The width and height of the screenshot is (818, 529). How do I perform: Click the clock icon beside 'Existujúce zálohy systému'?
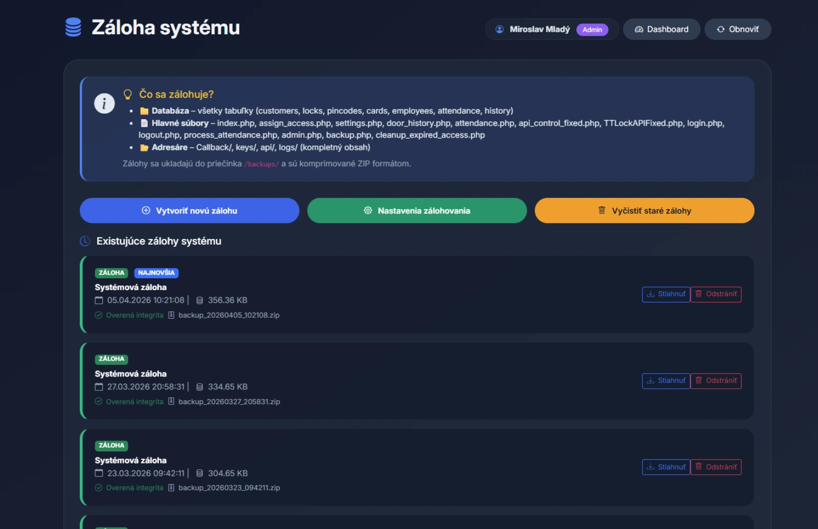click(x=85, y=241)
